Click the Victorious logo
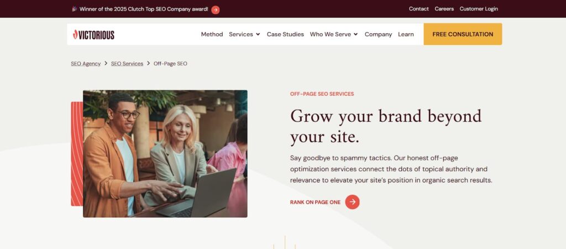 coord(93,35)
